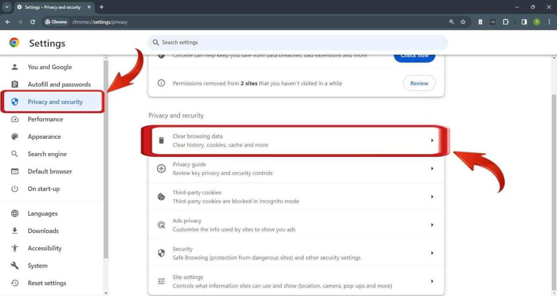
Task: Click the Downloads arrow icon in sidebar
Action: (15, 230)
